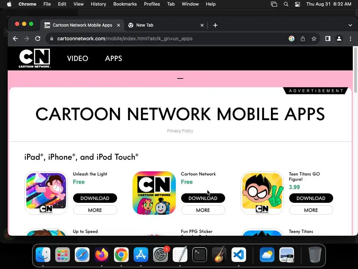This screenshot has width=358, height=269.
Task: Open a new tab with the plus button
Action: click(x=215, y=25)
